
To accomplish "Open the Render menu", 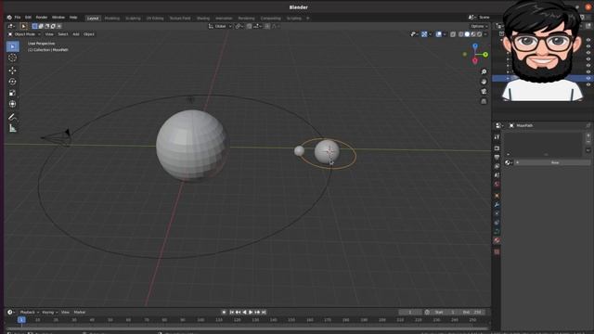I will pos(42,18).
